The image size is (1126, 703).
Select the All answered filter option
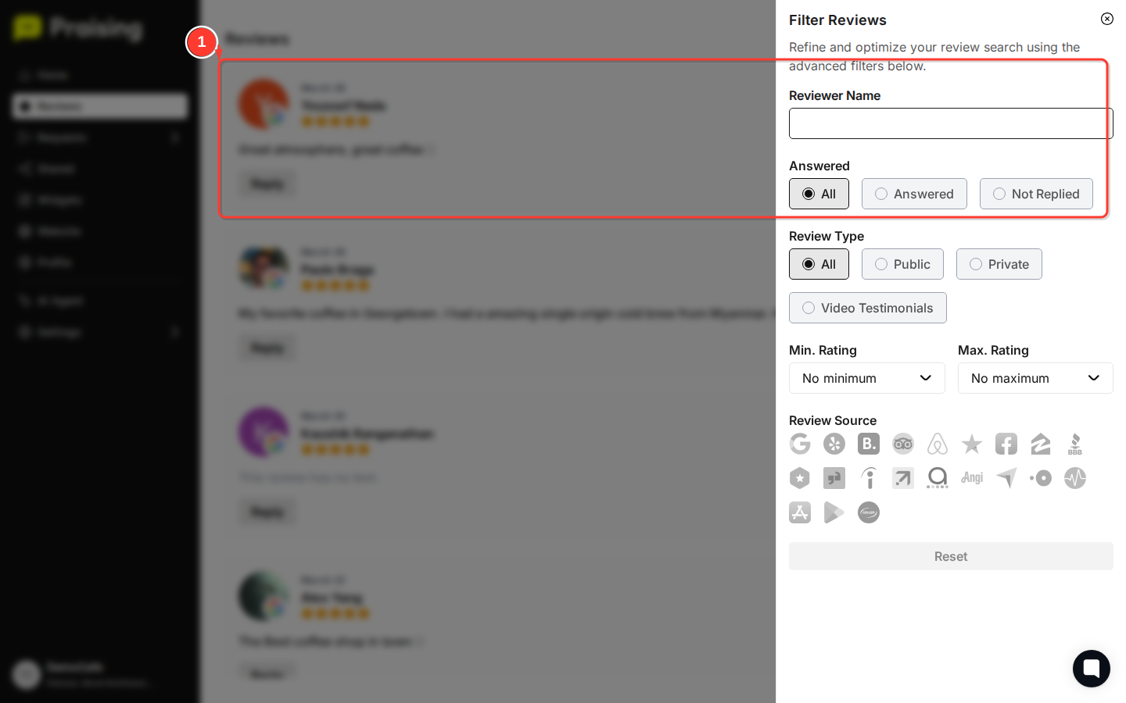pyautogui.click(x=819, y=194)
